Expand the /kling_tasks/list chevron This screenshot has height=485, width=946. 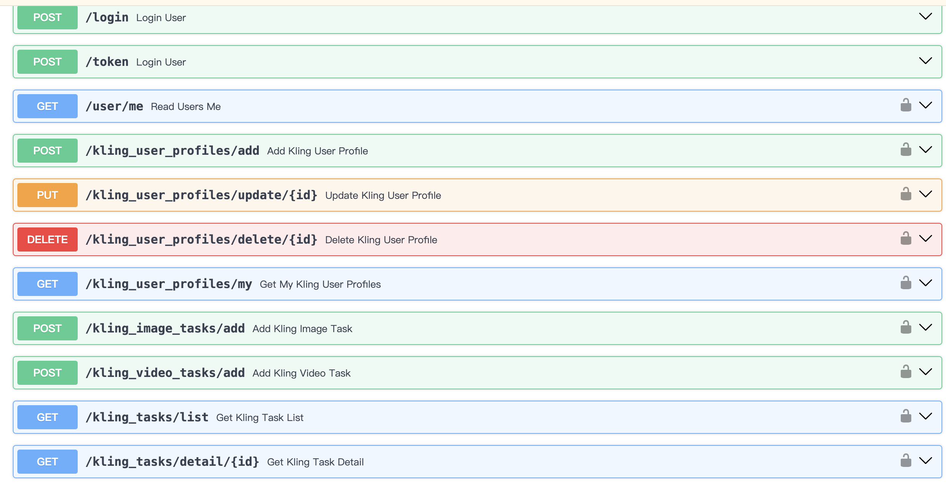click(926, 416)
